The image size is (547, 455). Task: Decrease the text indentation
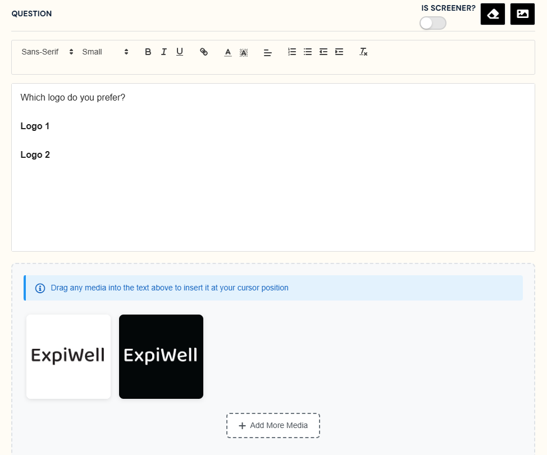click(x=323, y=52)
